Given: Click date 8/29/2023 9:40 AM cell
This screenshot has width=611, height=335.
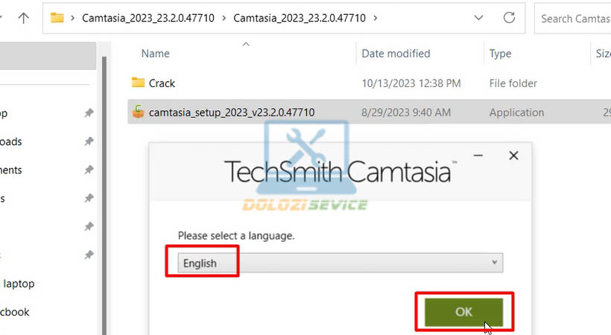Looking at the screenshot, I should point(406,112).
